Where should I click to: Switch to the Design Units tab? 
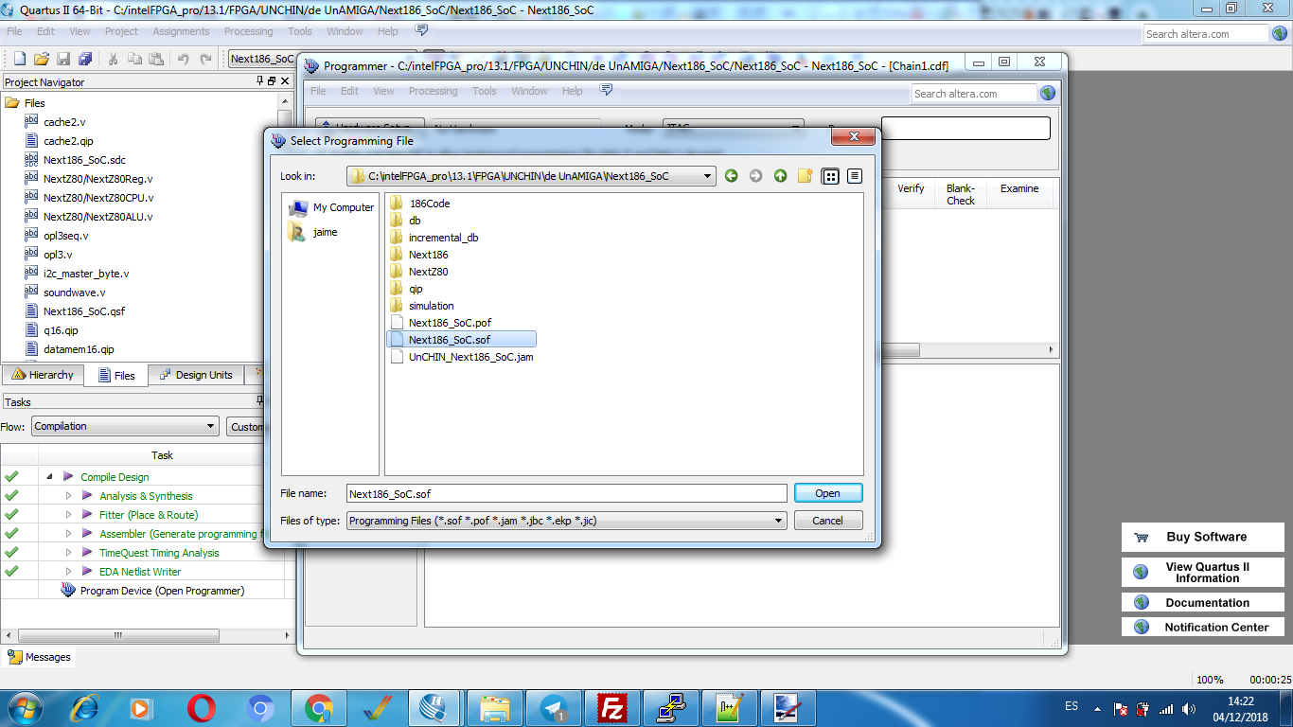pos(195,375)
